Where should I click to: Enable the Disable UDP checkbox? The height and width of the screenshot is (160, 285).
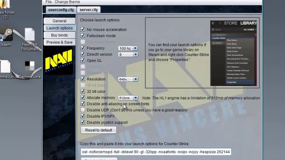coord(83,110)
